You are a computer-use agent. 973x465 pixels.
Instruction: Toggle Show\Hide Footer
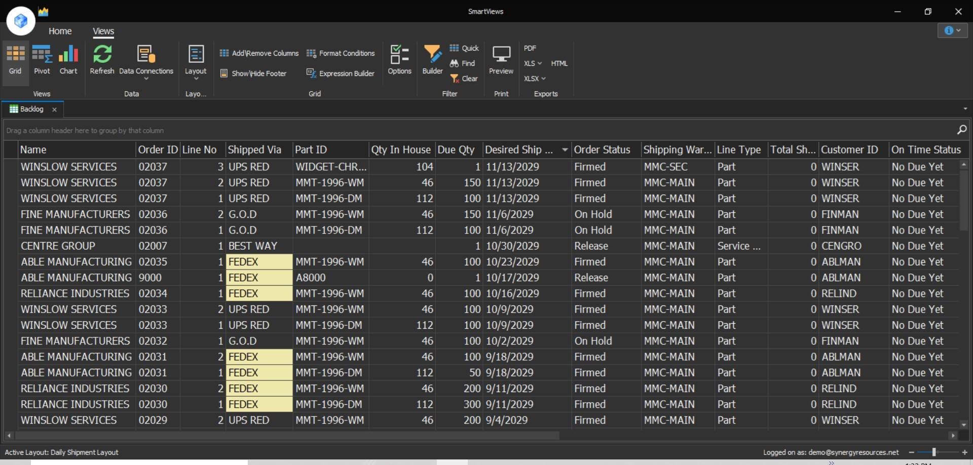point(253,73)
